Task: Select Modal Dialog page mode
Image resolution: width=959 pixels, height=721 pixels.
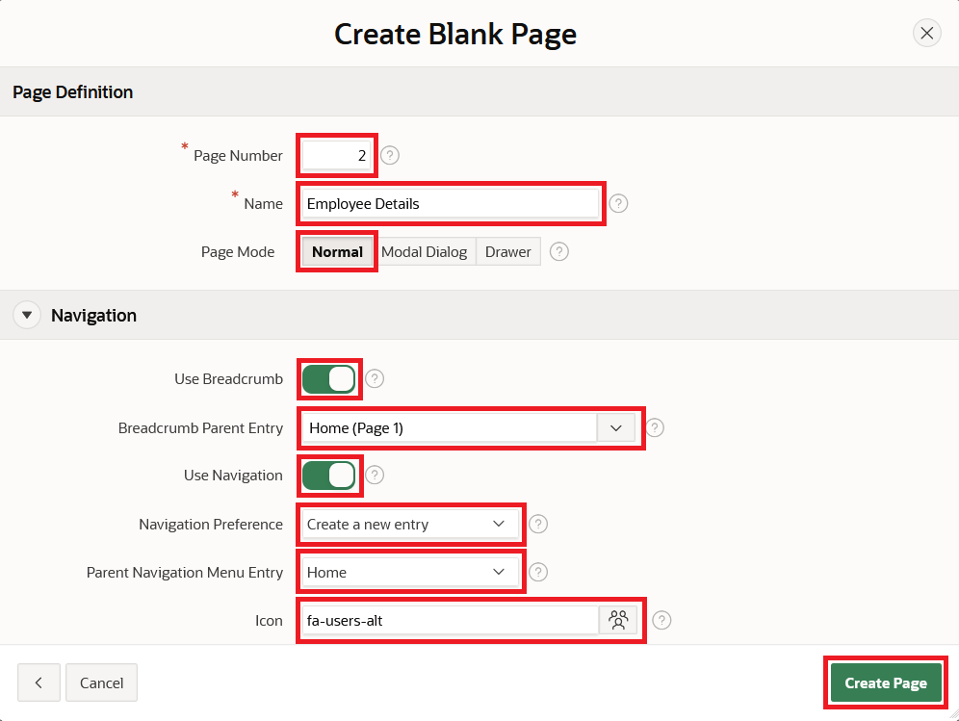Action: tap(424, 252)
